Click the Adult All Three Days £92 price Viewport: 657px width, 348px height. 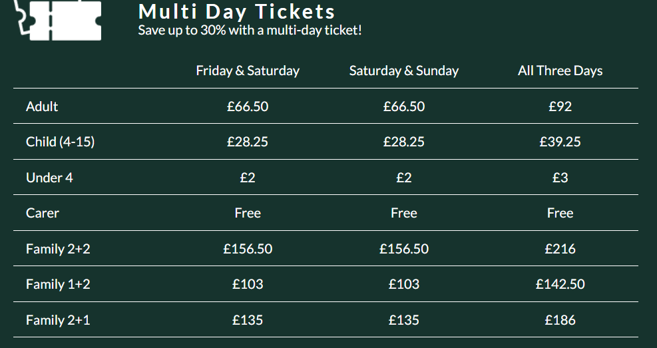pyautogui.click(x=560, y=106)
